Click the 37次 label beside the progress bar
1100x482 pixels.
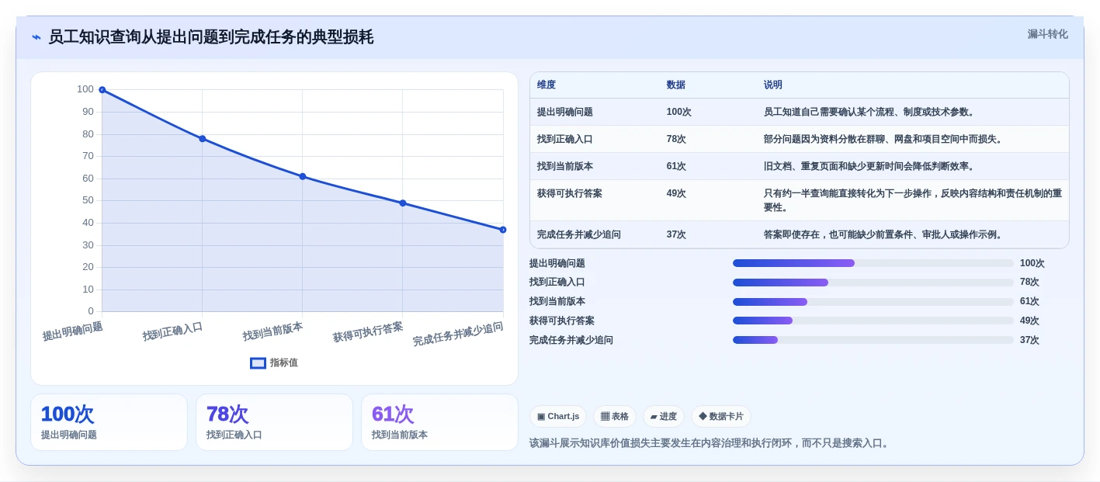click(x=1029, y=340)
